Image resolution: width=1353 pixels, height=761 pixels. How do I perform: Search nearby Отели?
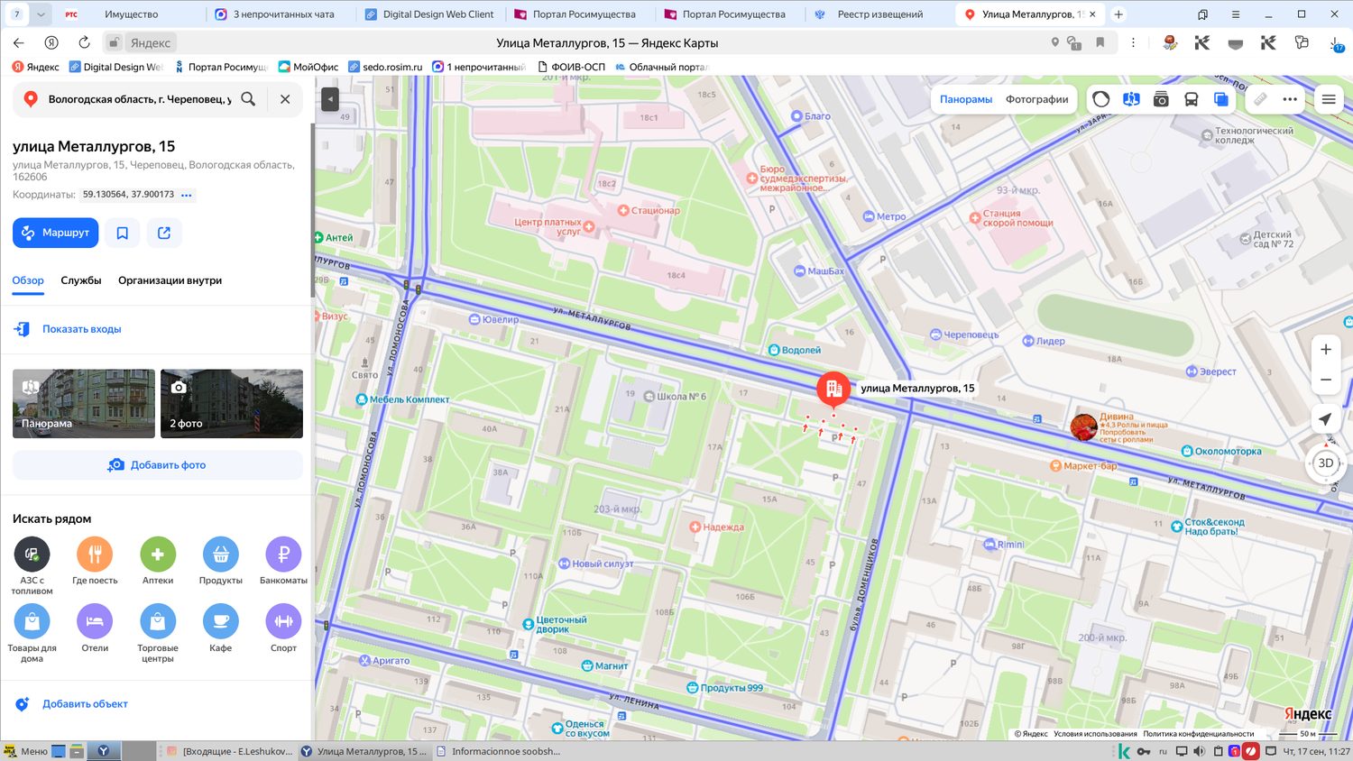[x=95, y=628]
